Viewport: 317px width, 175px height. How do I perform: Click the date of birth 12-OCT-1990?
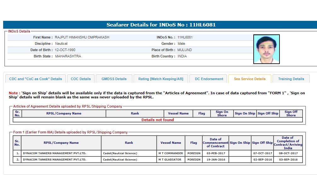(65, 50)
